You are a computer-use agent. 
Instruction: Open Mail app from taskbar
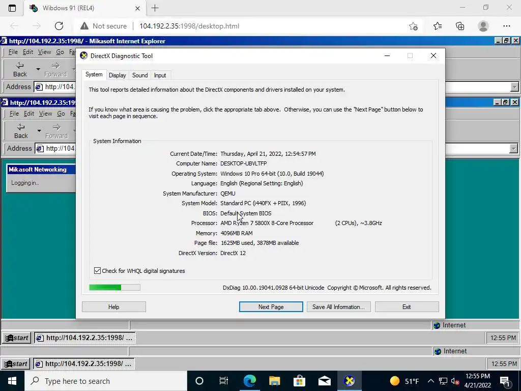coord(324,381)
